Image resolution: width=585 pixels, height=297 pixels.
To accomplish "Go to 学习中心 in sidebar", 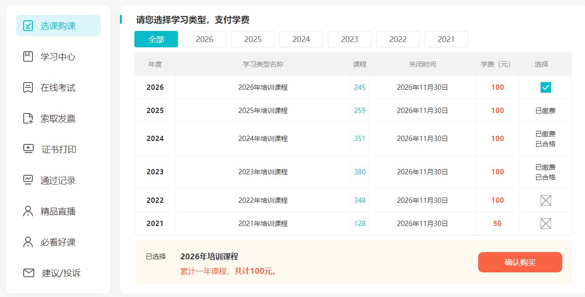I will coord(58,57).
